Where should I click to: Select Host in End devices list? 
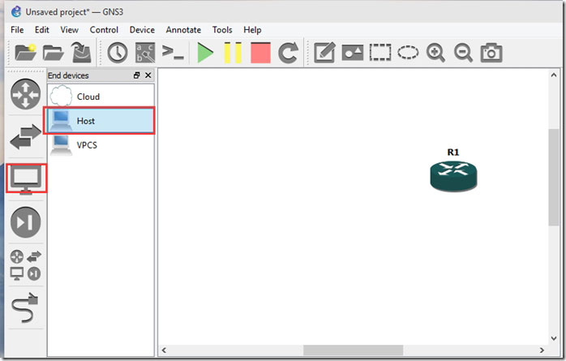pos(101,121)
